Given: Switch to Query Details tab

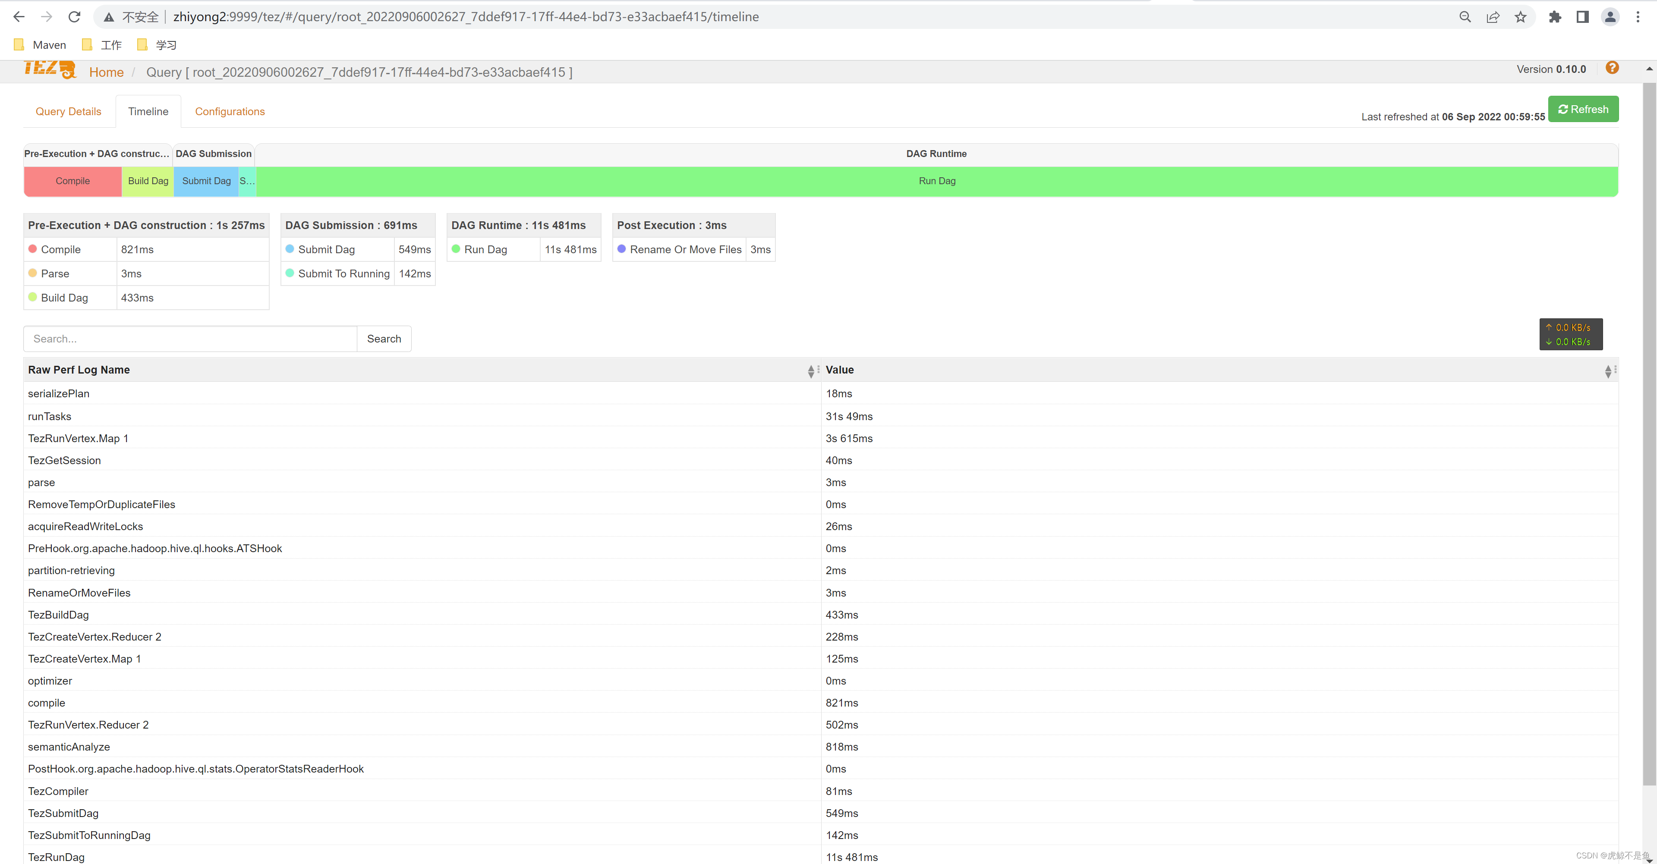Looking at the screenshot, I should 68,111.
